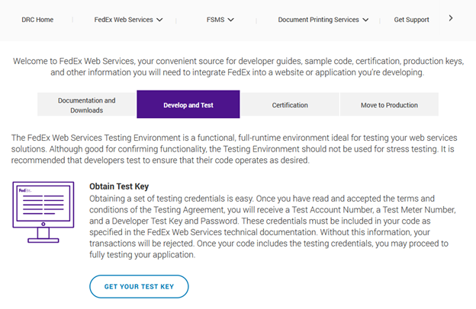Expand the FedEx Web Services chevron
Screen dimensions: 476x309
pos(159,20)
